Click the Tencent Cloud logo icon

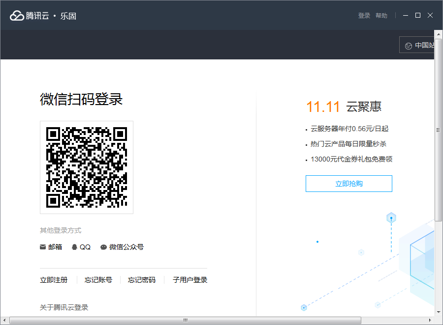pyautogui.click(x=17, y=16)
